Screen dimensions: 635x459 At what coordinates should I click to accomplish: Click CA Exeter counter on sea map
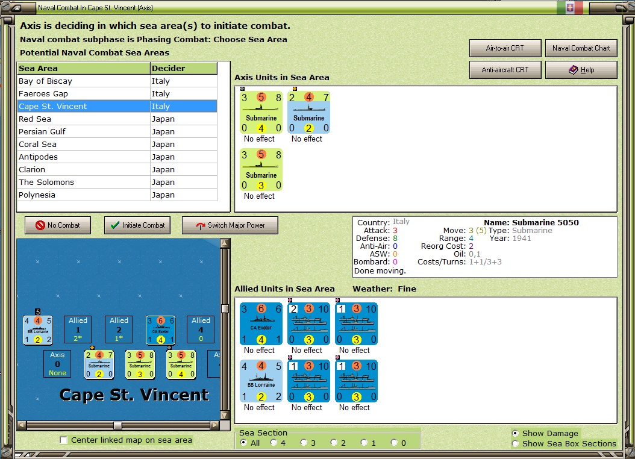coord(161,330)
